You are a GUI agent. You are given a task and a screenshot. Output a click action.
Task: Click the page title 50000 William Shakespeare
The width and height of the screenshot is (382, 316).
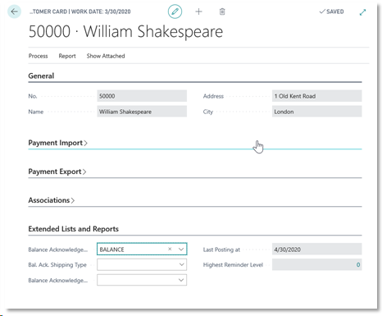point(125,31)
